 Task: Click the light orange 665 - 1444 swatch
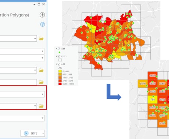(x=60, y=74)
